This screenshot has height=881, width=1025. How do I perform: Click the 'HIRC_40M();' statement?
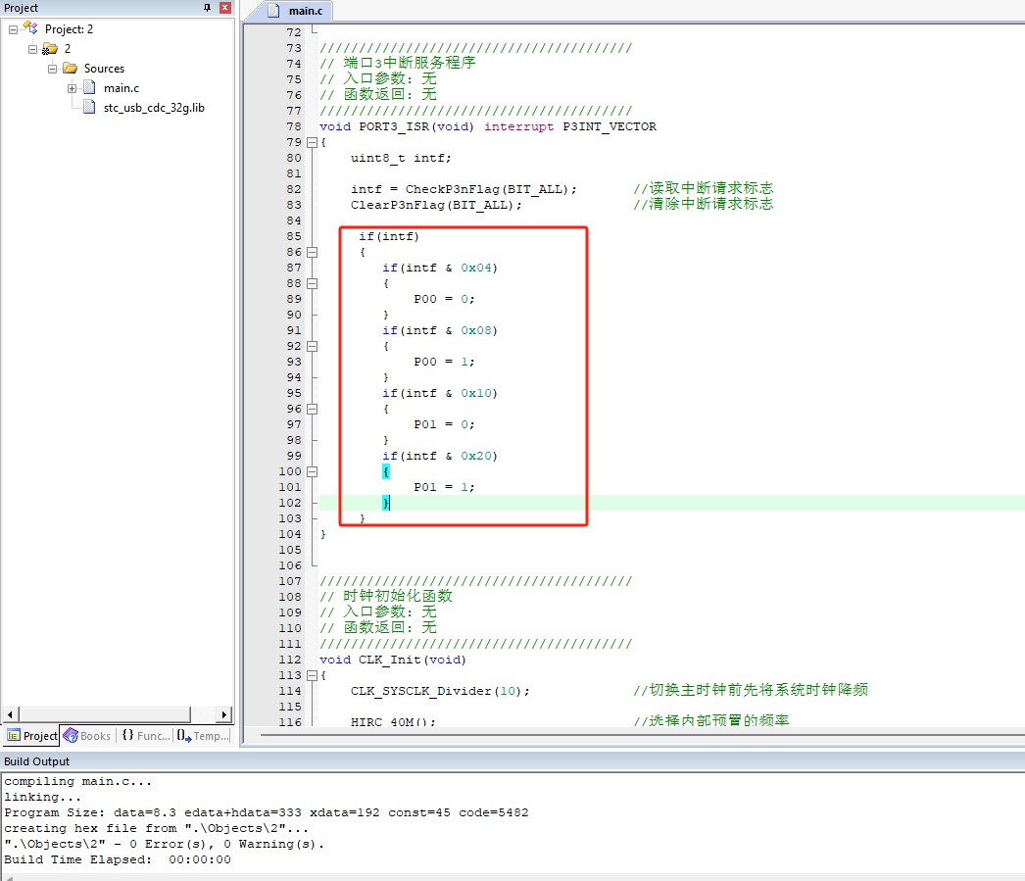[393, 721]
